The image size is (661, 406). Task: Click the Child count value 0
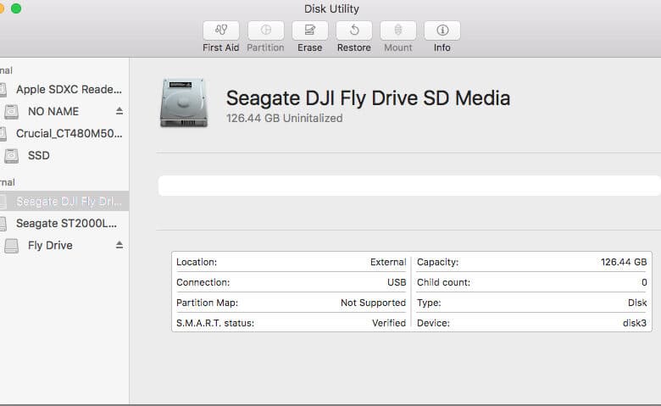644,282
